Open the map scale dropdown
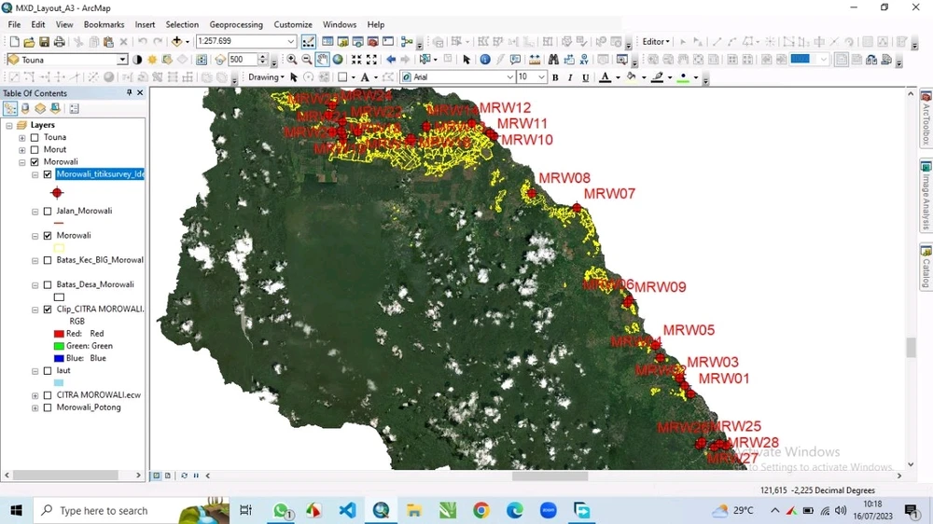The height and width of the screenshot is (524, 933). [x=291, y=42]
